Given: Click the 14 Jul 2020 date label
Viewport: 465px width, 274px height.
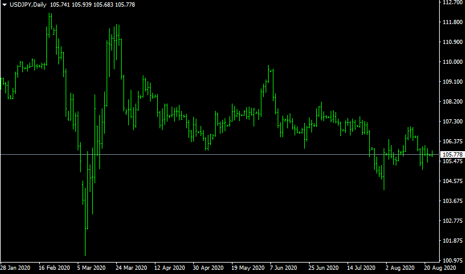Looking at the screenshot, I should pyautogui.click(x=361, y=268).
